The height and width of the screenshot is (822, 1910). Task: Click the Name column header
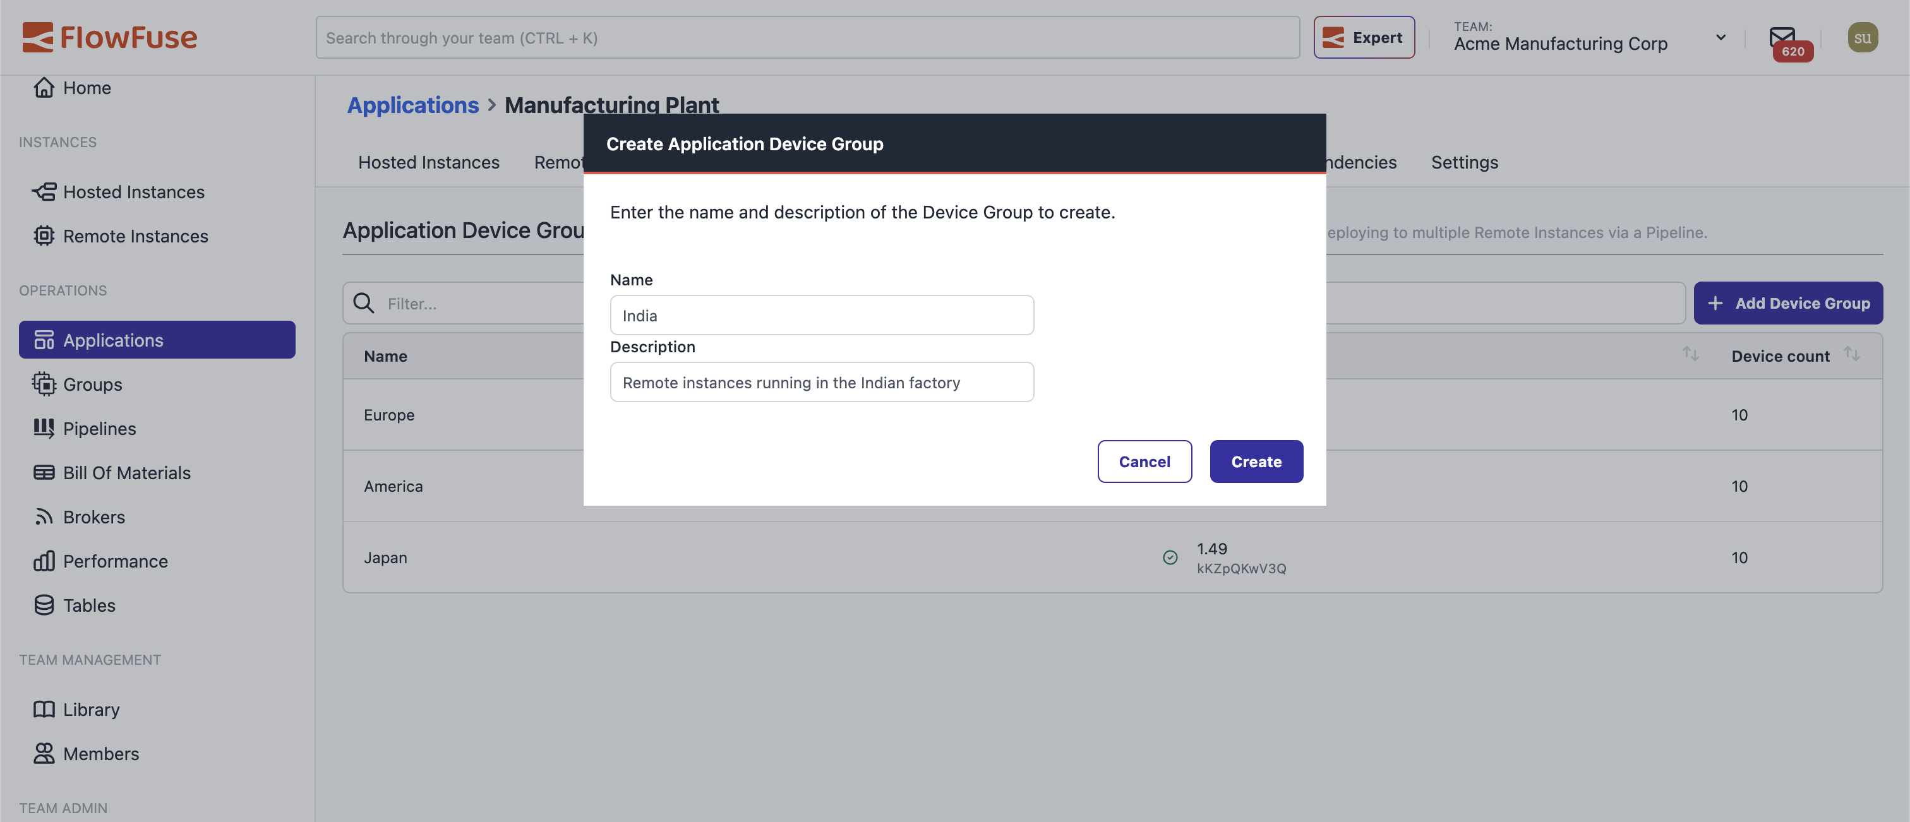pos(385,356)
